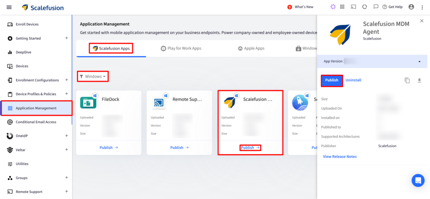The width and height of the screenshot is (430, 199).
Task: Publish Scalefusion app from its card
Action: click(250, 148)
